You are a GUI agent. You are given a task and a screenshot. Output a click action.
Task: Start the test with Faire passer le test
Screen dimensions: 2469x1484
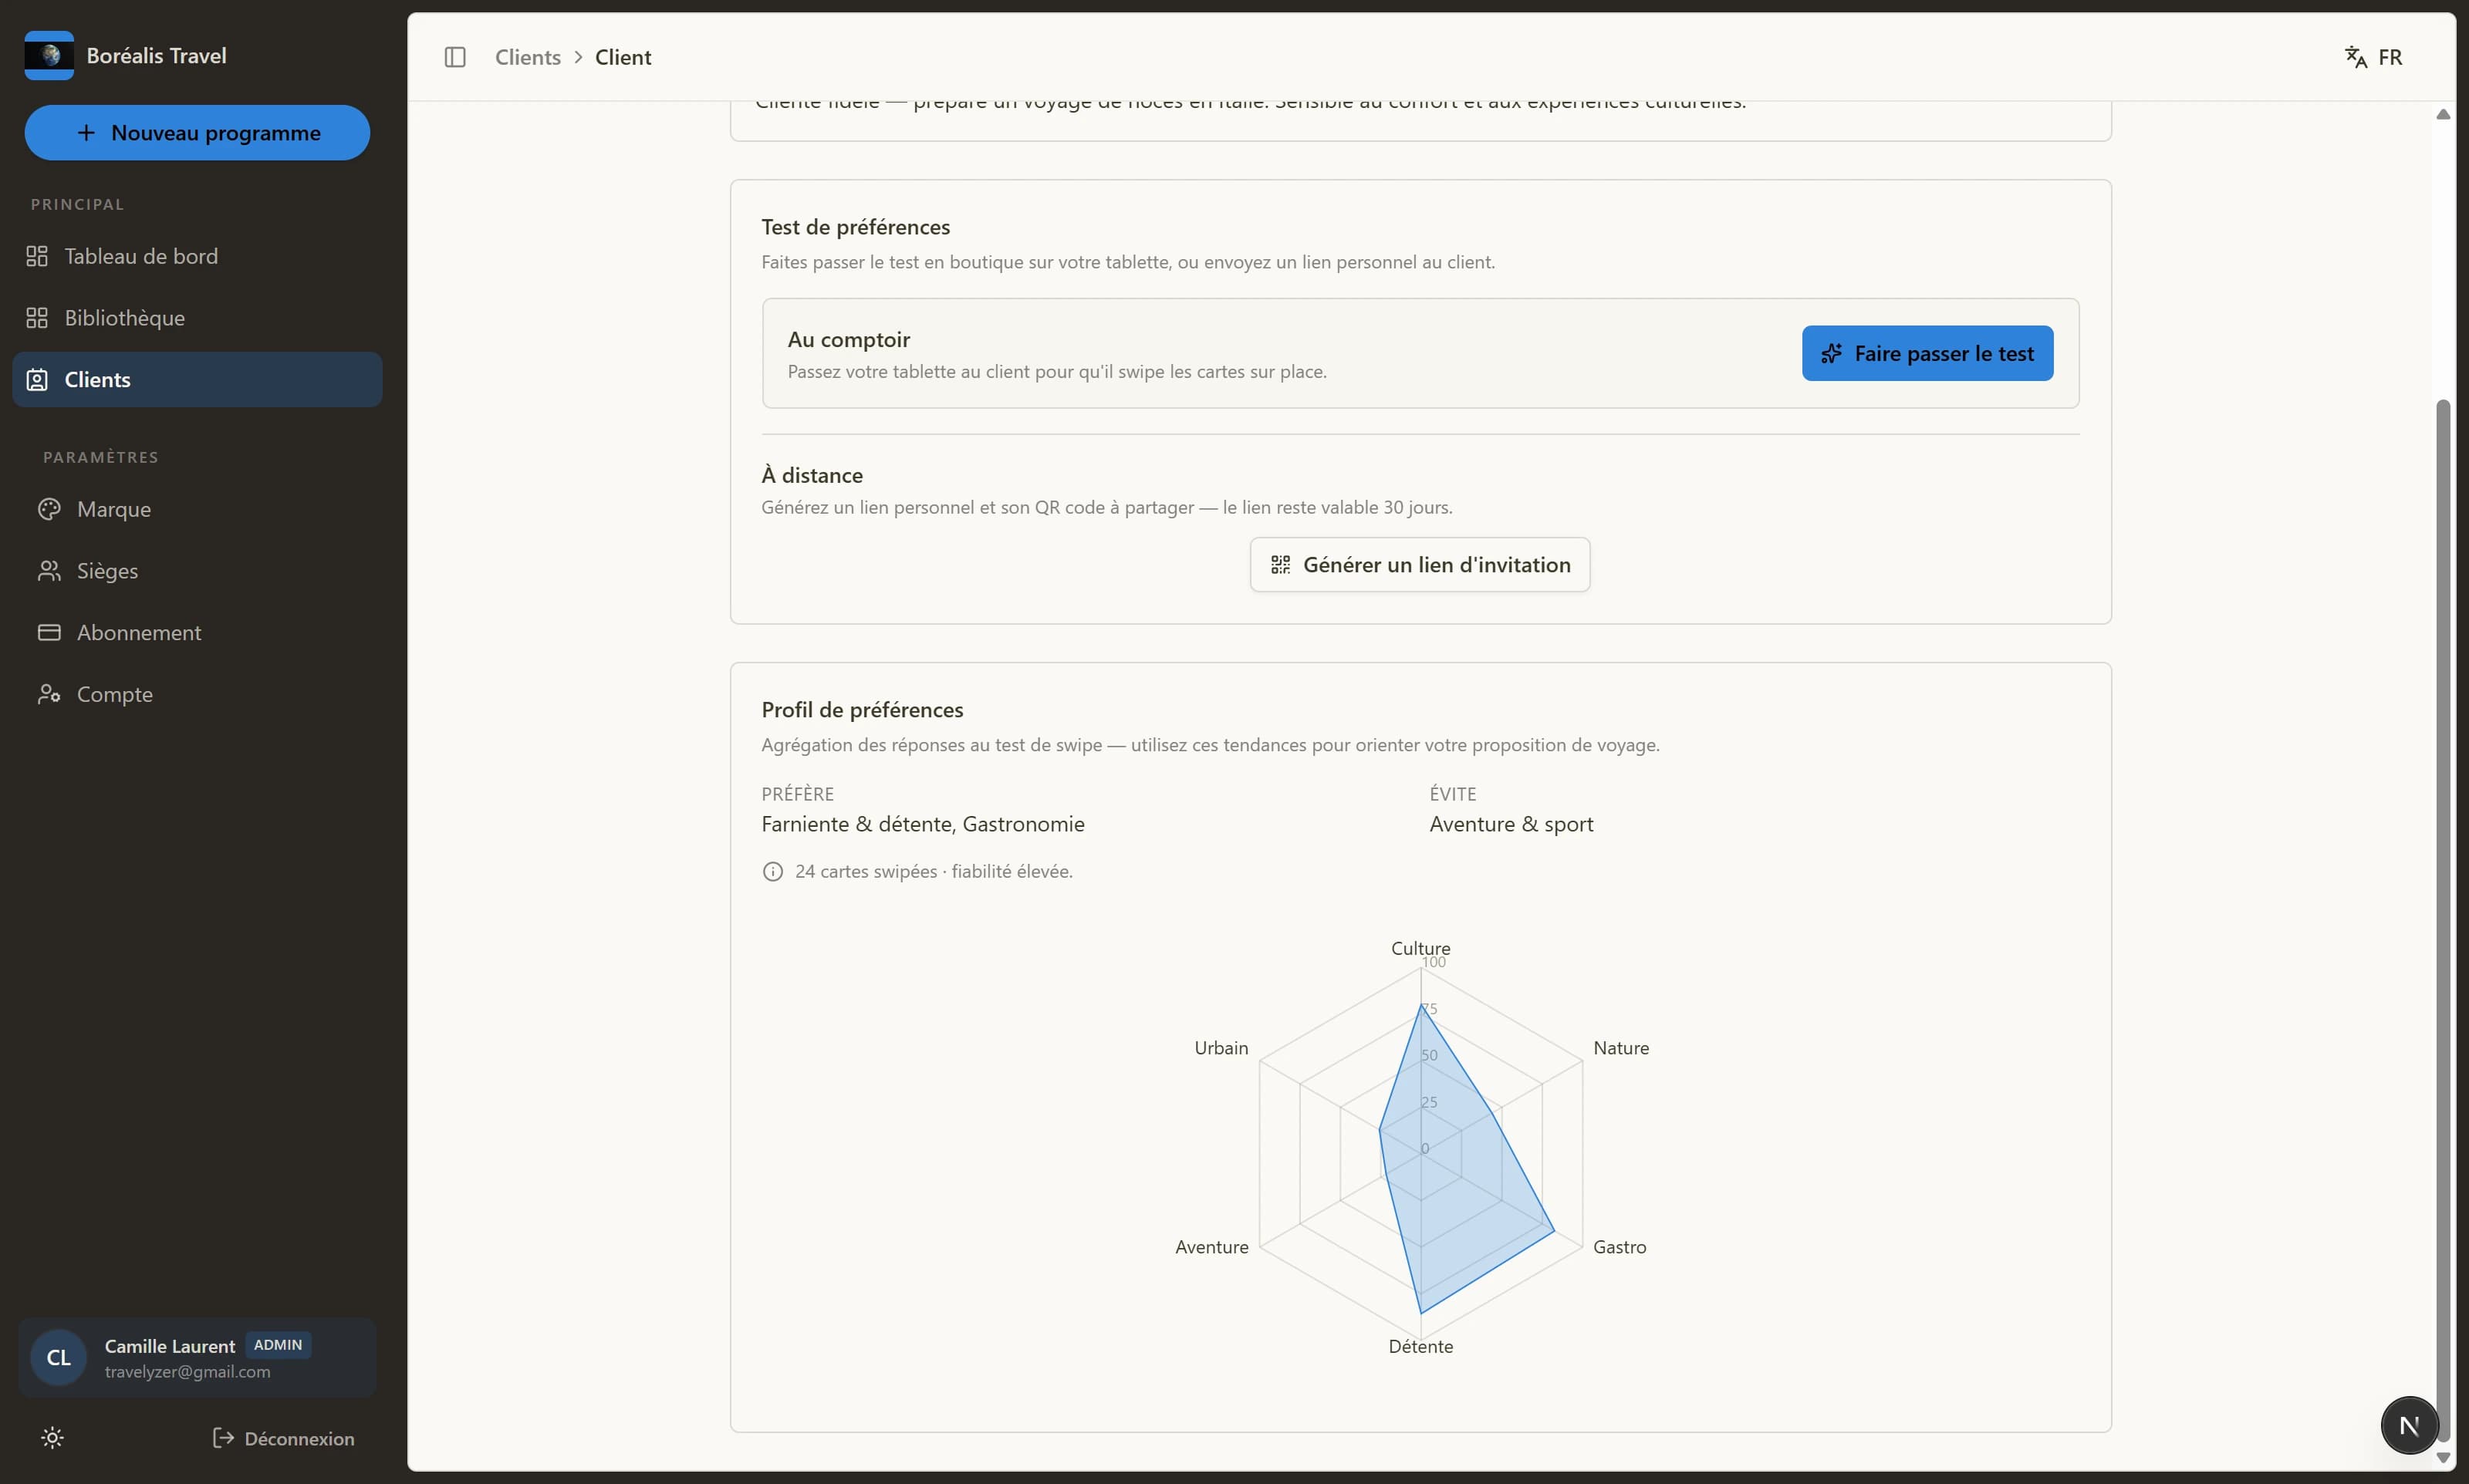(x=1927, y=353)
